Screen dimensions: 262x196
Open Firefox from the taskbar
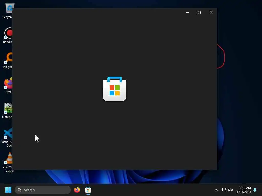tap(77, 190)
